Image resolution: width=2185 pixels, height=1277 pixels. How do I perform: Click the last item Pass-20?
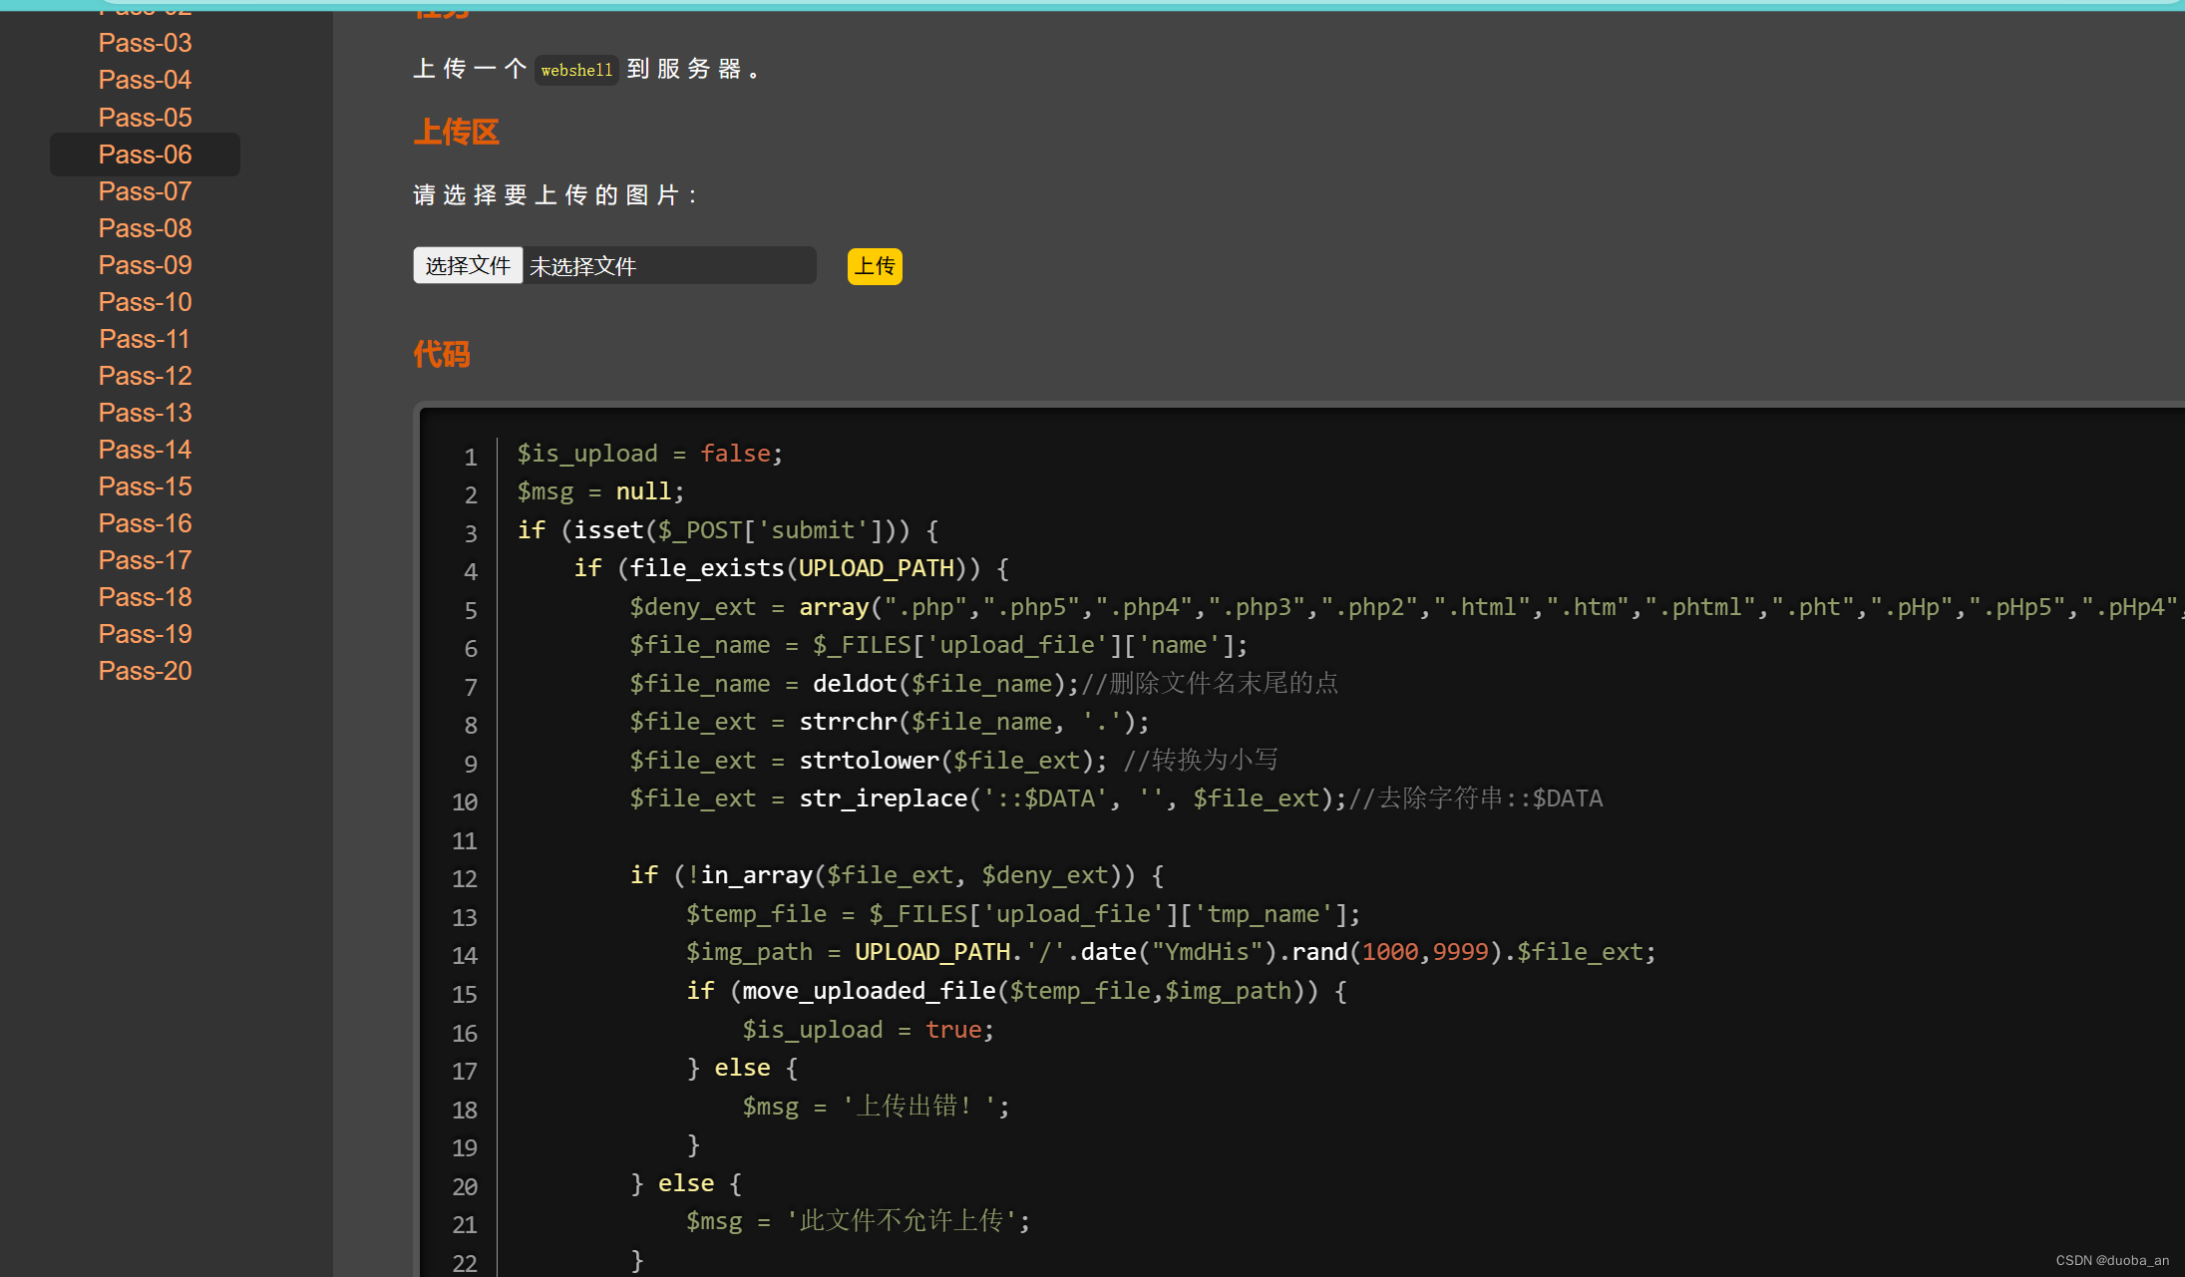coord(145,671)
